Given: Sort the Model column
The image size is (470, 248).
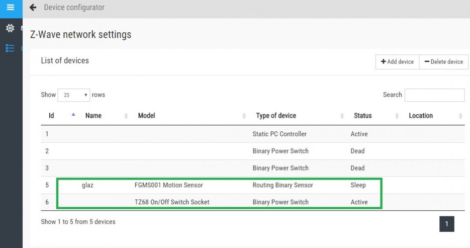Looking at the screenshot, I should (244, 116).
